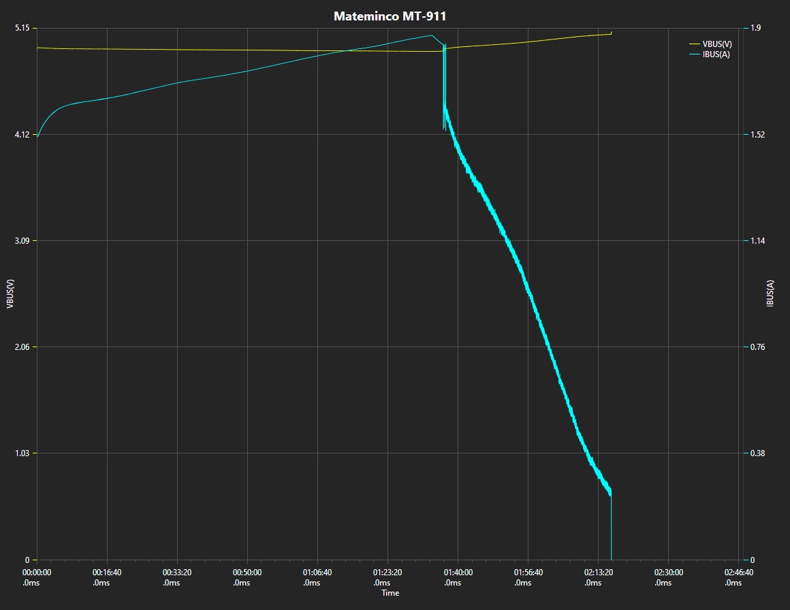This screenshot has height=610, width=790.
Task: Click the 01:06:40 time tick label
Action: [317, 578]
